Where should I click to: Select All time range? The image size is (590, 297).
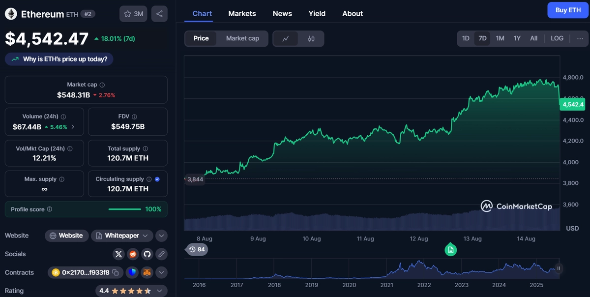[534, 38]
